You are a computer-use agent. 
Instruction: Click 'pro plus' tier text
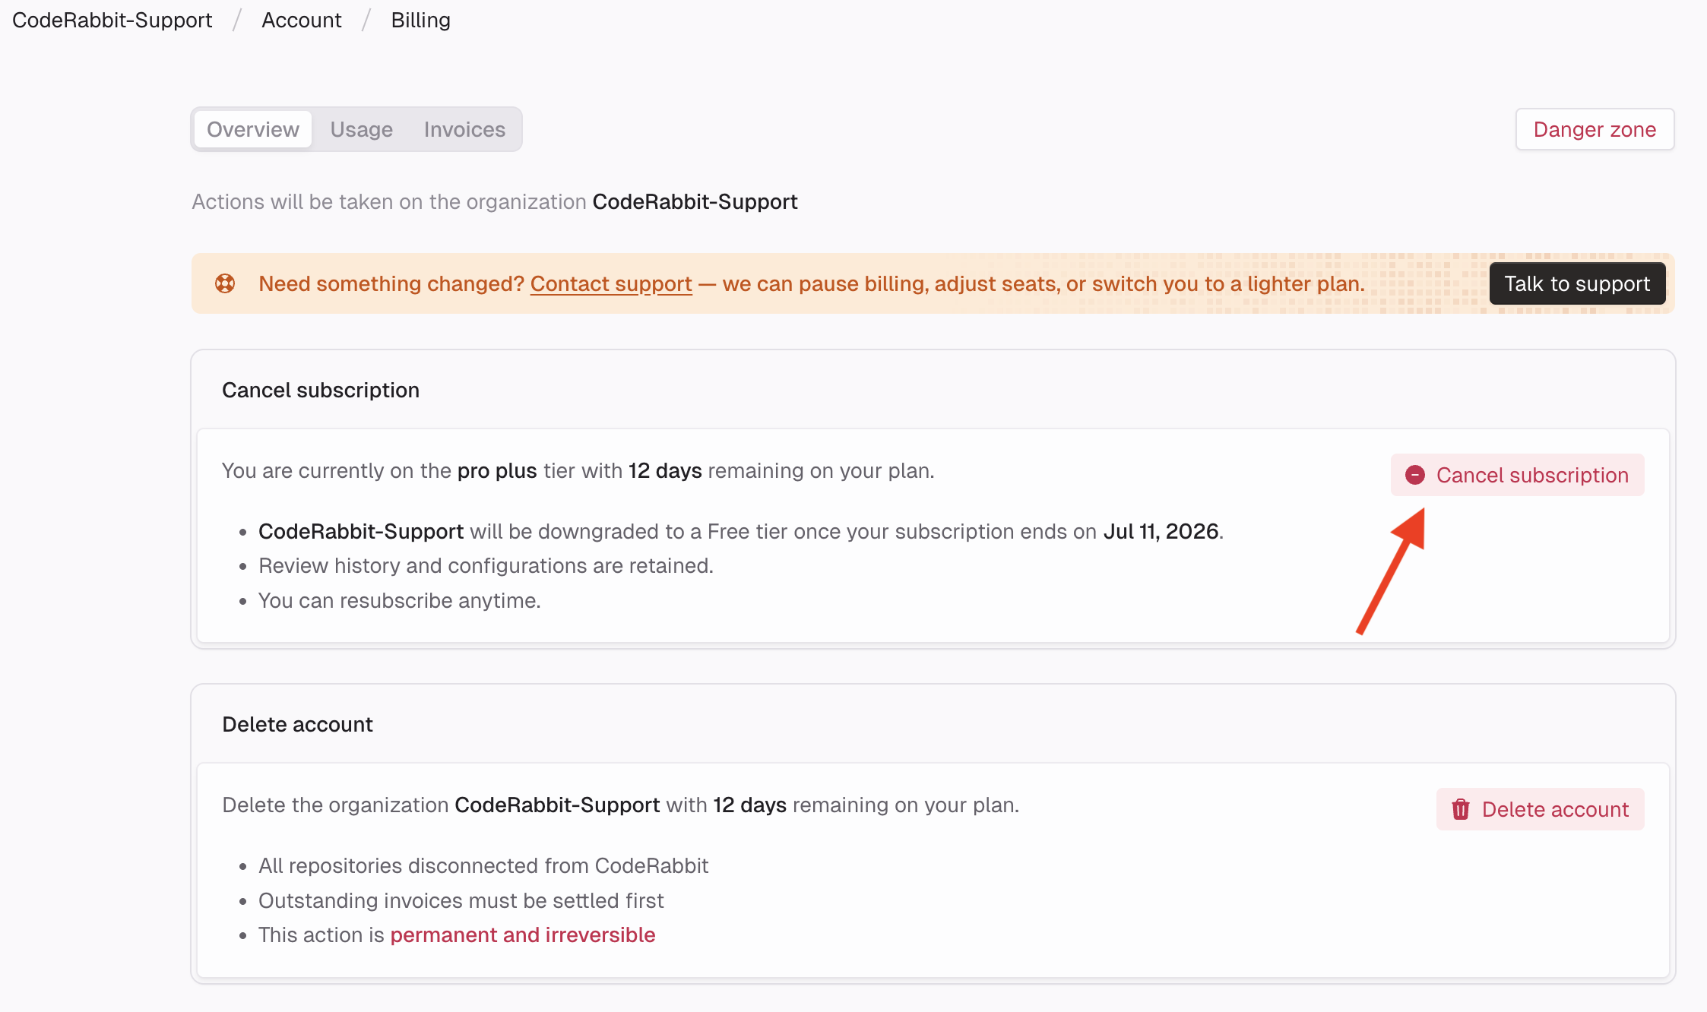pyautogui.click(x=497, y=470)
